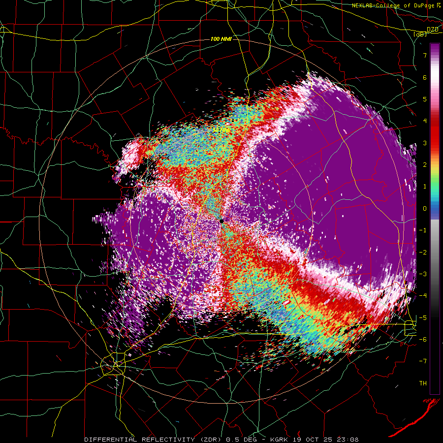The width and height of the screenshot is (443, 443).
Task: Click the red band of the ZDR color bar
Action: 435,131
